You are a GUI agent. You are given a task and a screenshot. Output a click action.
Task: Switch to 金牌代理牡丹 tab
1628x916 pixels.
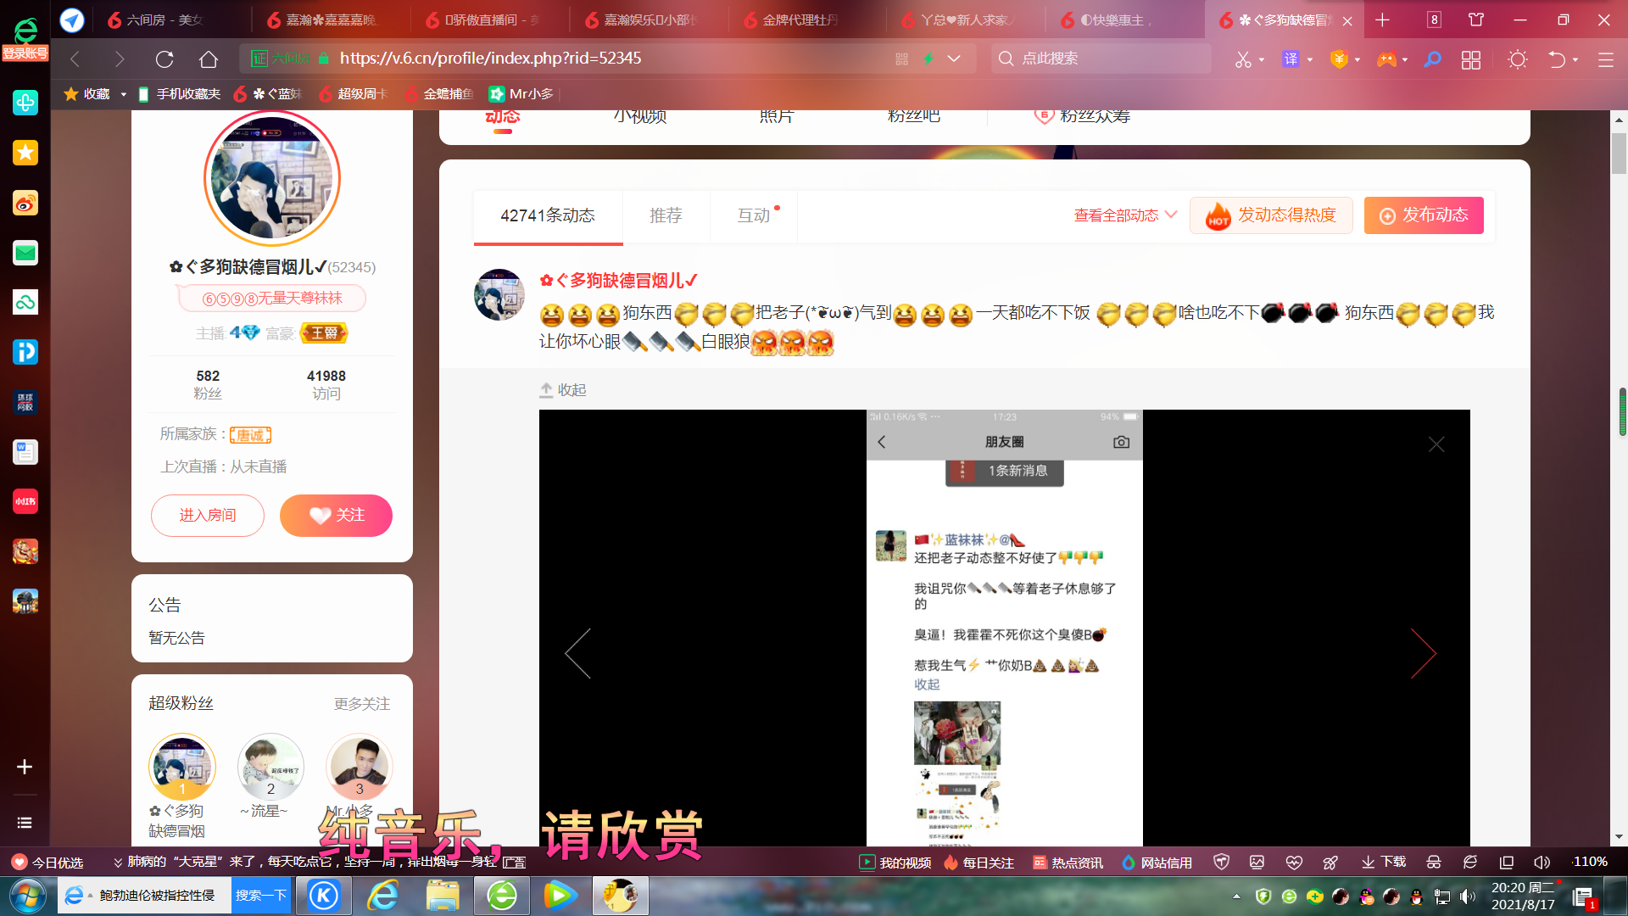click(800, 20)
